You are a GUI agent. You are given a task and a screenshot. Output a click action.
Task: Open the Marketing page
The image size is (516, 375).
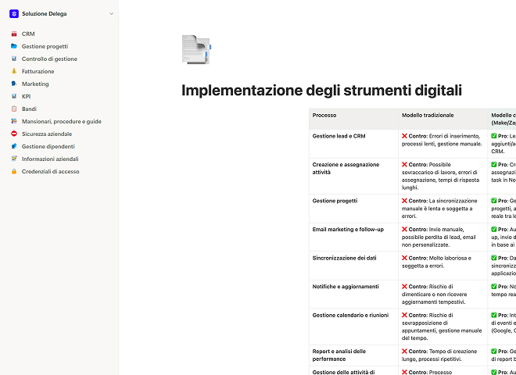[x=35, y=84]
